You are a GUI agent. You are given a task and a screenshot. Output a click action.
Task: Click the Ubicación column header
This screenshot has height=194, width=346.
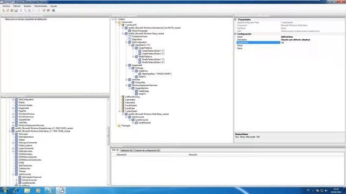click(x=193, y=155)
